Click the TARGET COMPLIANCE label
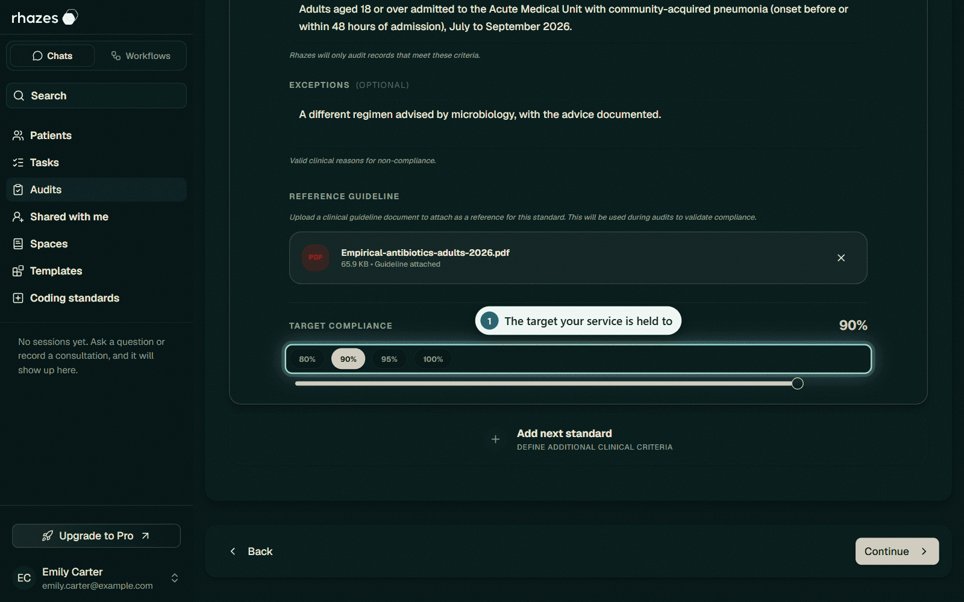964x602 pixels. click(340, 326)
